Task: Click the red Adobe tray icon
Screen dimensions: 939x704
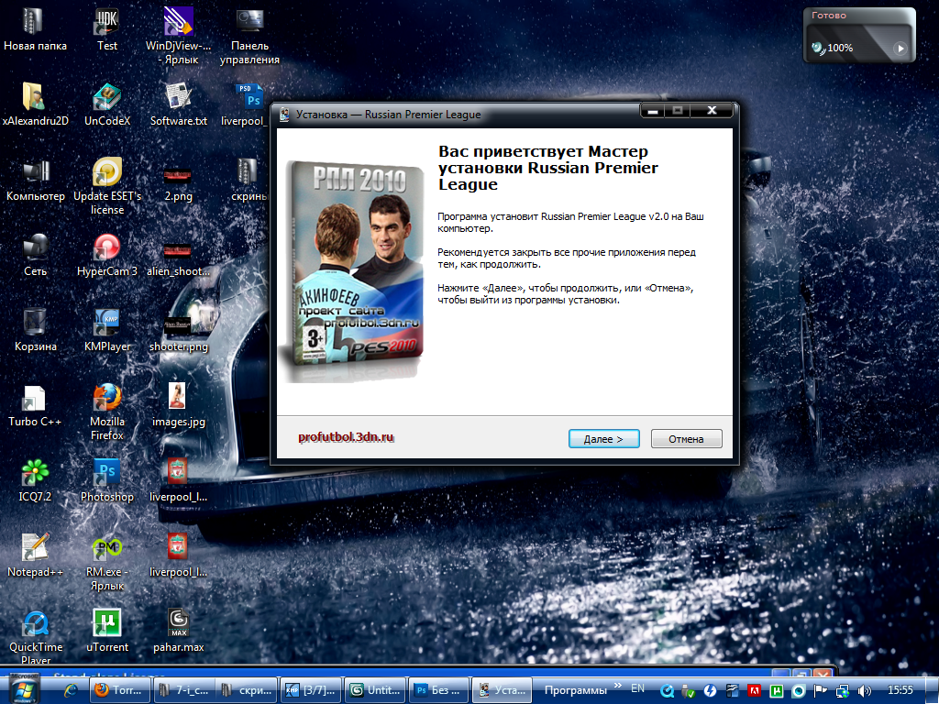Action: click(x=755, y=691)
